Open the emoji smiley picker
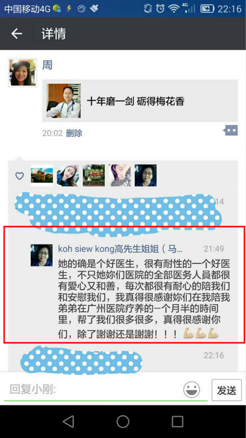This screenshot has height=438, width=246. tap(191, 390)
